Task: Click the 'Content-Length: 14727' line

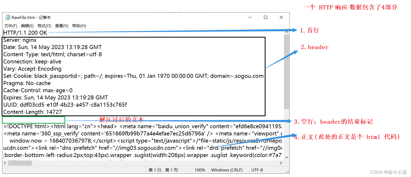Action: (33, 112)
